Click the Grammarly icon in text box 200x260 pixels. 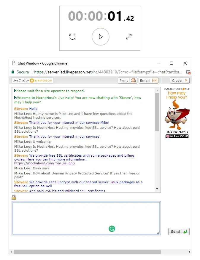tap(112, 229)
